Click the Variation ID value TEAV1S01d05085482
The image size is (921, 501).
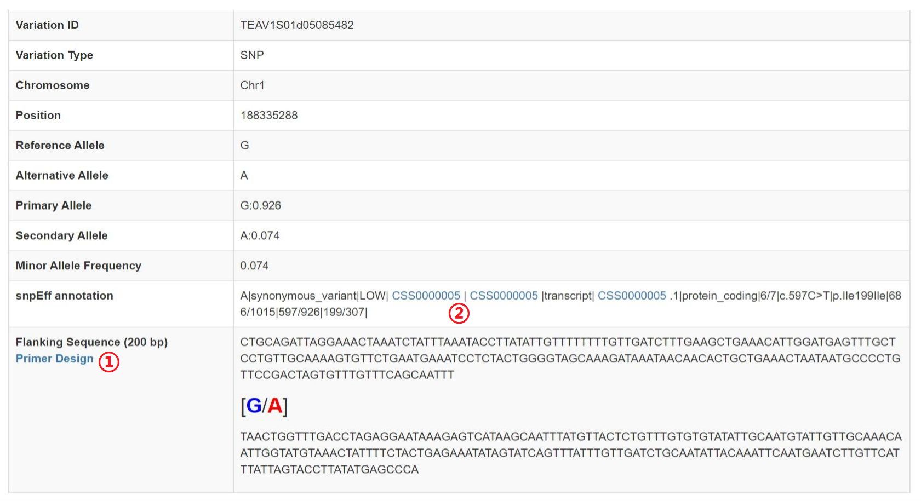coord(297,25)
